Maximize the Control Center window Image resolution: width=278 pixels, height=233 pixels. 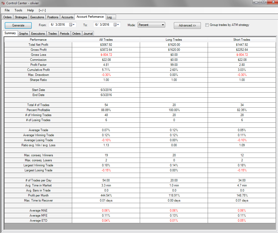[263, 2]
